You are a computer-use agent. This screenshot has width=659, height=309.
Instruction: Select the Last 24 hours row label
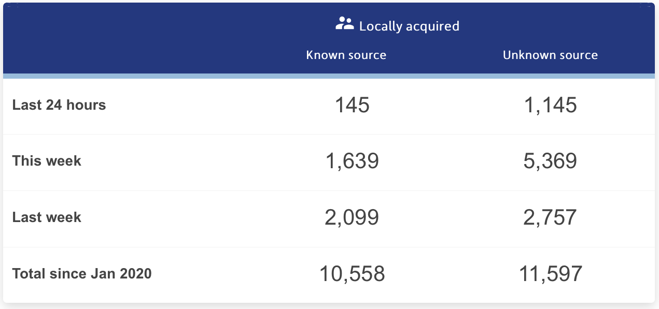pos(59,105)
